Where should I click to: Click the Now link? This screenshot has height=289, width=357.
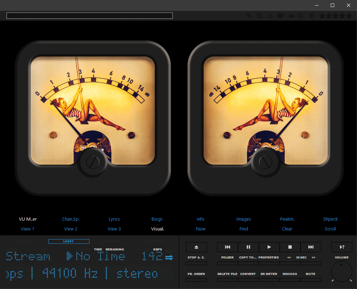201,229
